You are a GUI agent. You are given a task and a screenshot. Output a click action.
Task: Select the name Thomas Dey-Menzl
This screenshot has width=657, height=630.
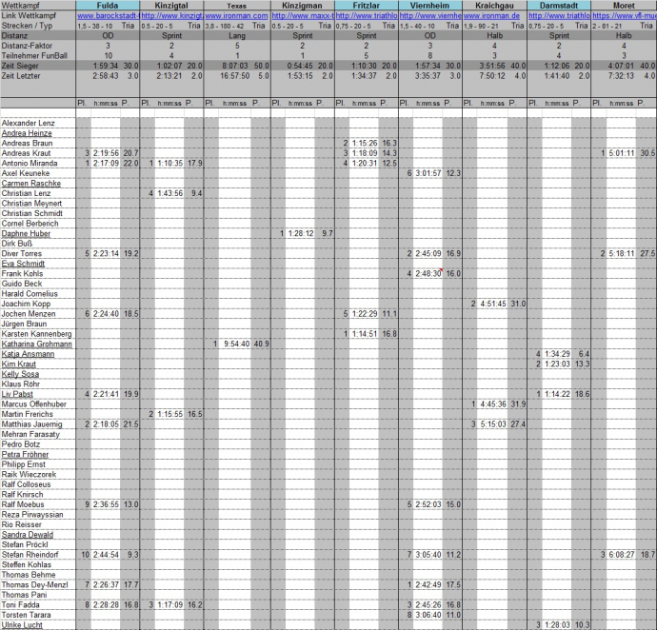click(x=35, y=585)
